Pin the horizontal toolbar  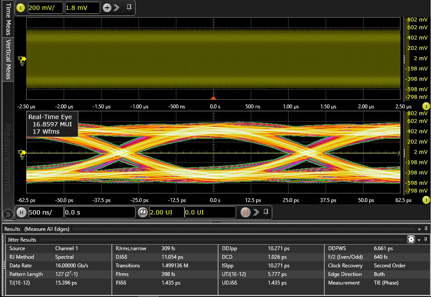[x=266, y=212]
